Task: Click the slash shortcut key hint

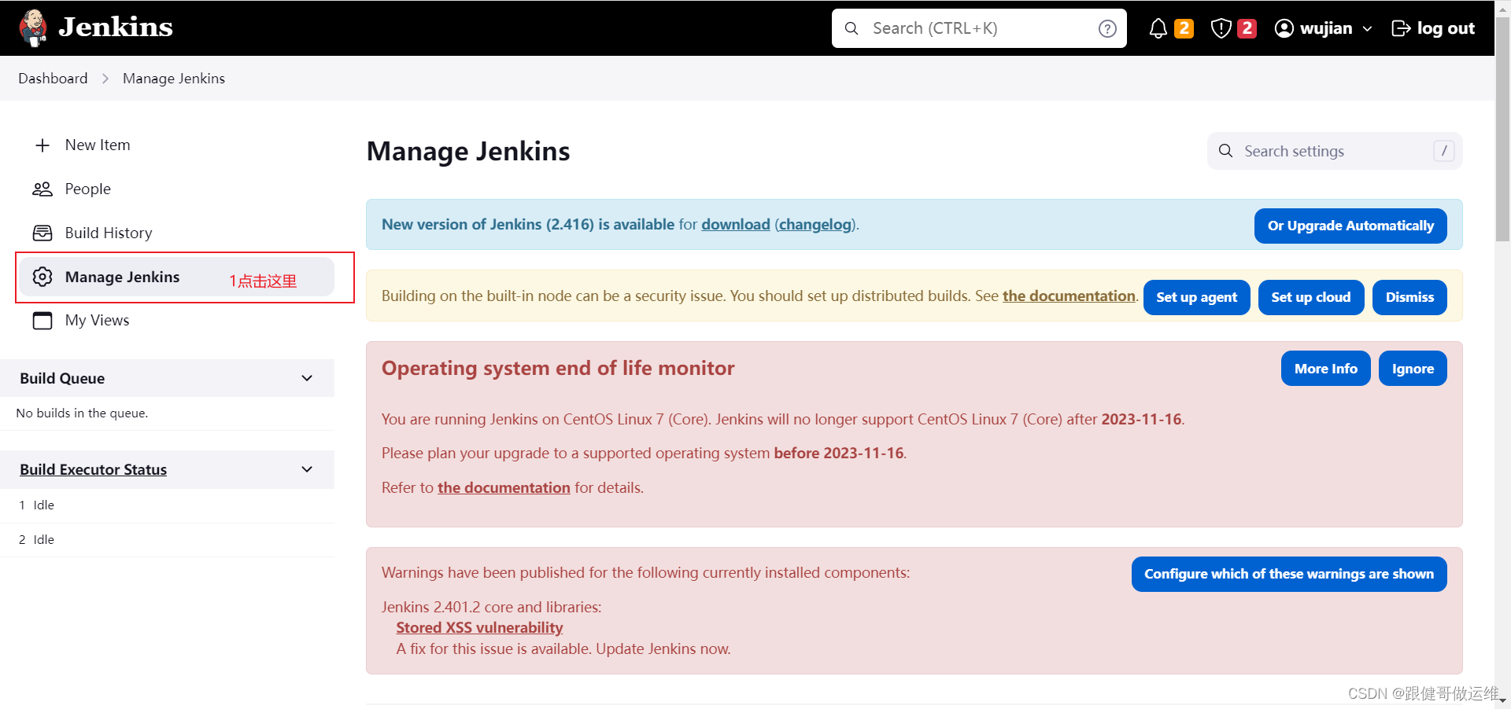Action: click(1443, 151)
